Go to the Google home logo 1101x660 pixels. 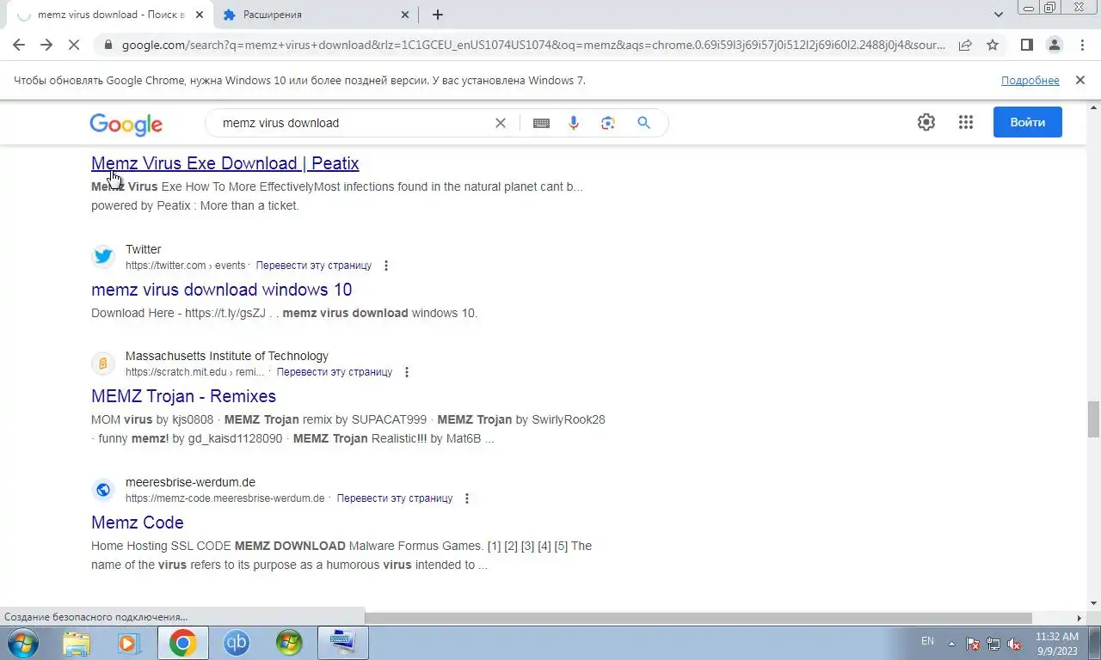126,125
